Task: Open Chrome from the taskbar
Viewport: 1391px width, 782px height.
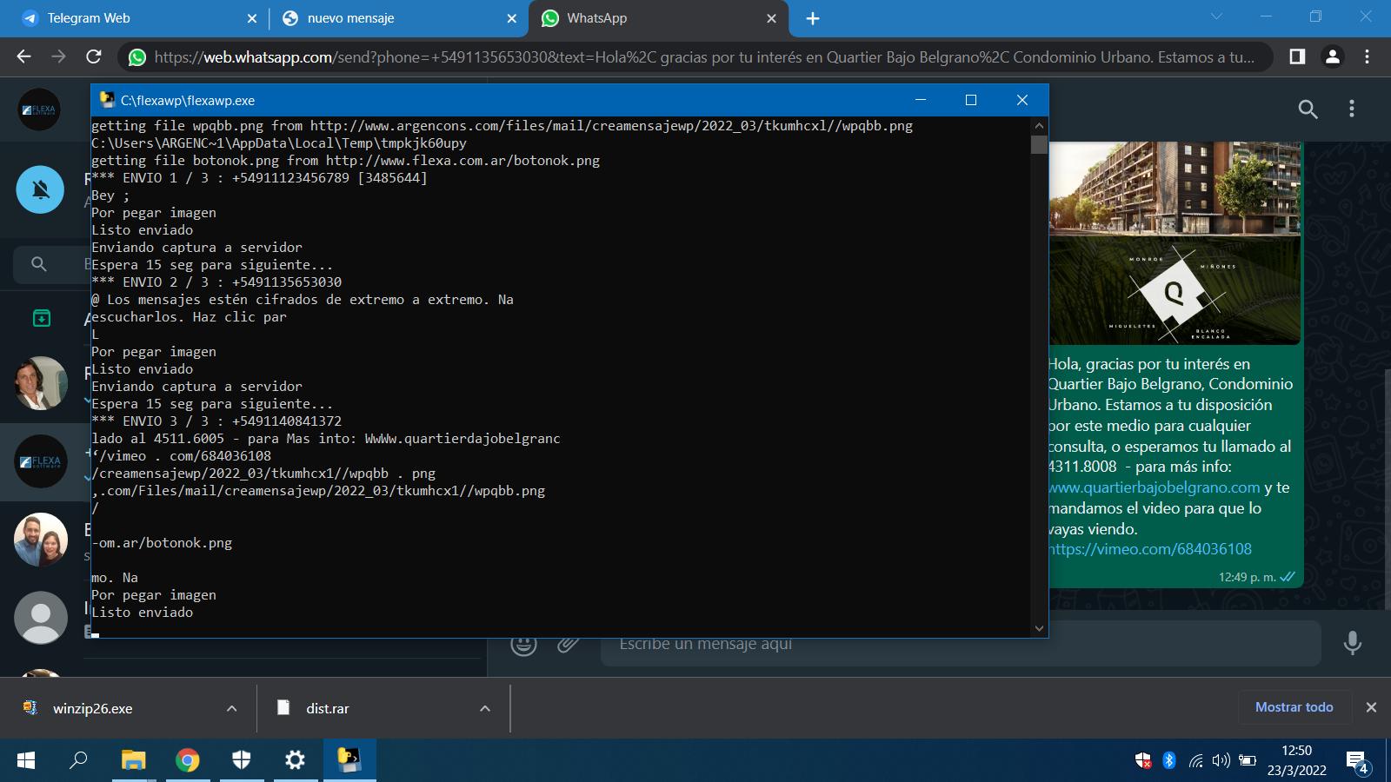Action: pos(187,760)
